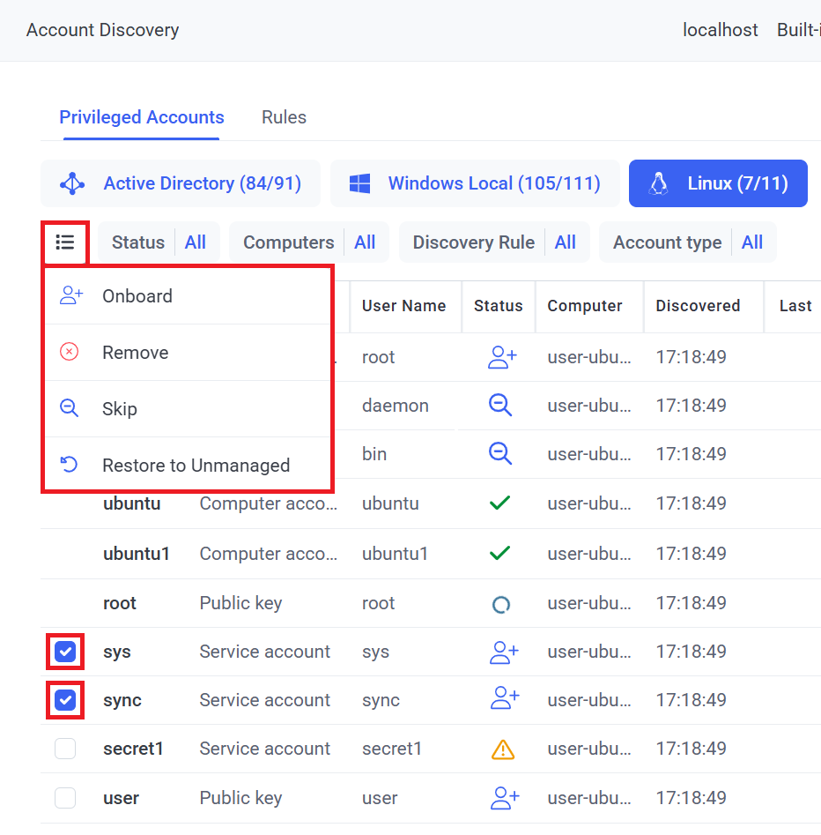Sort by the Discovered column header

[x=698, y=306]
